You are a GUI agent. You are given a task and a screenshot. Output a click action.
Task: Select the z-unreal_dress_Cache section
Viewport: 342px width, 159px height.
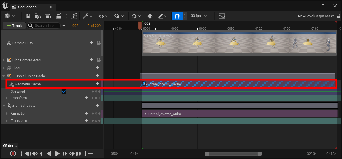pyautogui.click(x=238, y=84)
